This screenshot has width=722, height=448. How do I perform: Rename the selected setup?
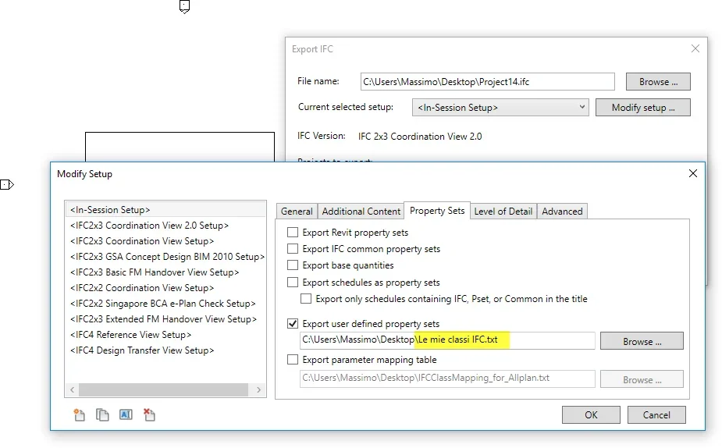pos(126,415)
